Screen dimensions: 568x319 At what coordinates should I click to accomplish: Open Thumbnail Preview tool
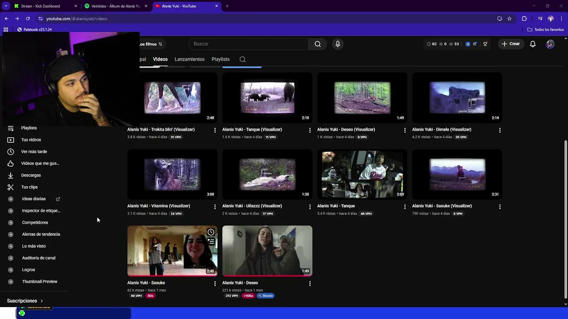pos(39,282)
